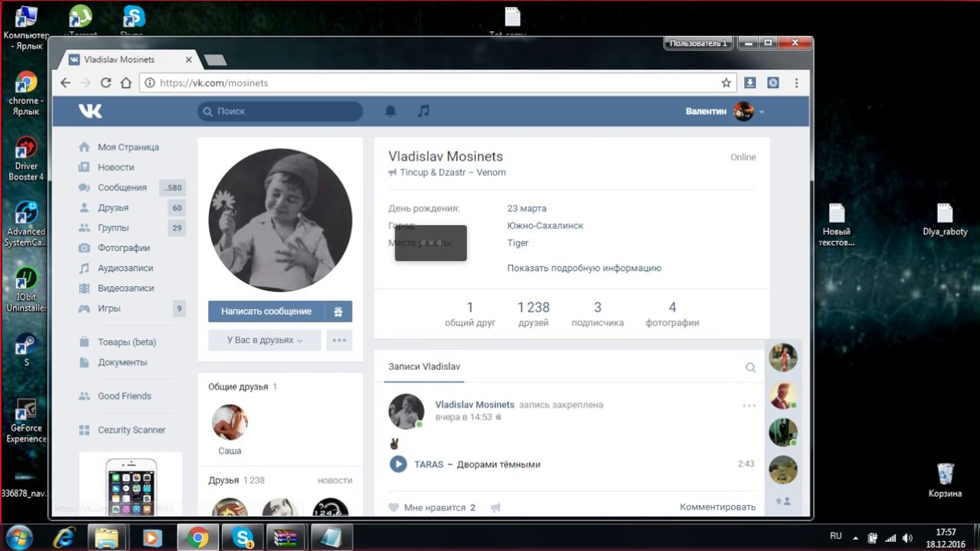The image size is (980, 551).
Task: Open the pinned post three-dots menu
Action: coord(749,406)
